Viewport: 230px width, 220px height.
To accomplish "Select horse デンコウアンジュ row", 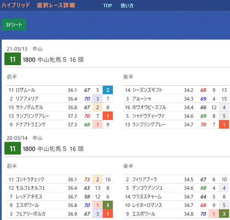I will (176, 188).
